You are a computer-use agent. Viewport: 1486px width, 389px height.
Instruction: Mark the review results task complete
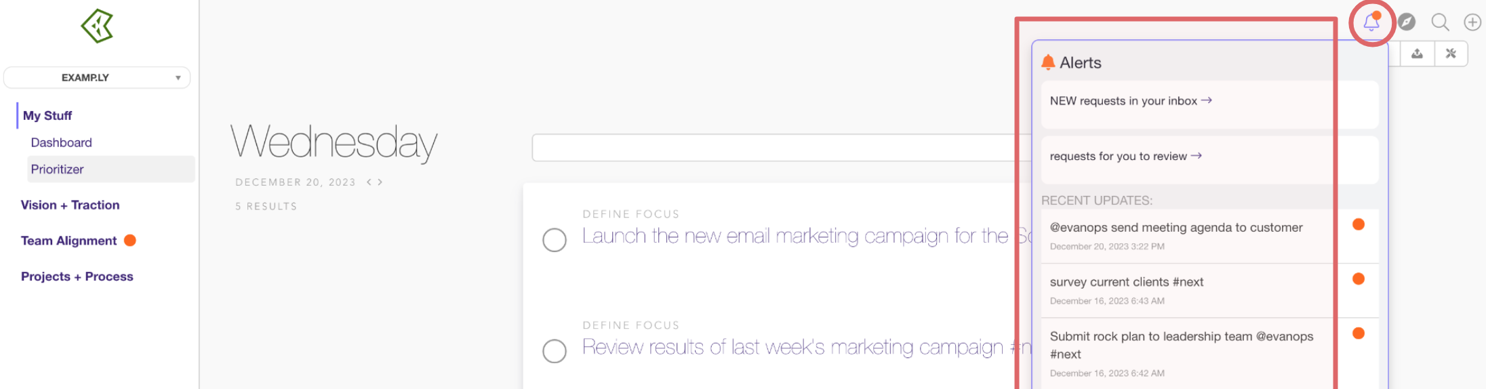555,350
